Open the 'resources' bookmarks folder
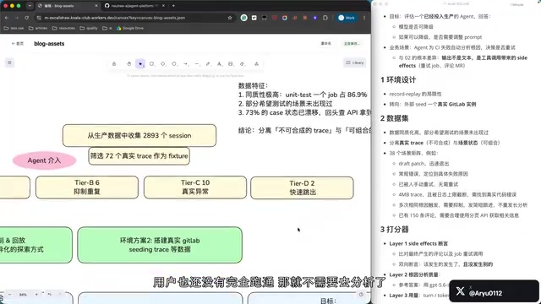Image resolution: width=541 pixels, height=304 pixels. [63, 28]
